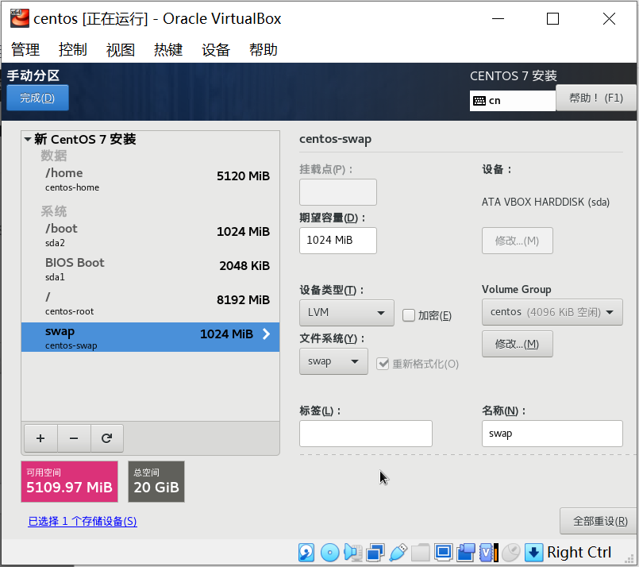The height and width of the screenshot is (567, 639).
Task: Click the Right Ctrl host key label
Action: [579, 553]
